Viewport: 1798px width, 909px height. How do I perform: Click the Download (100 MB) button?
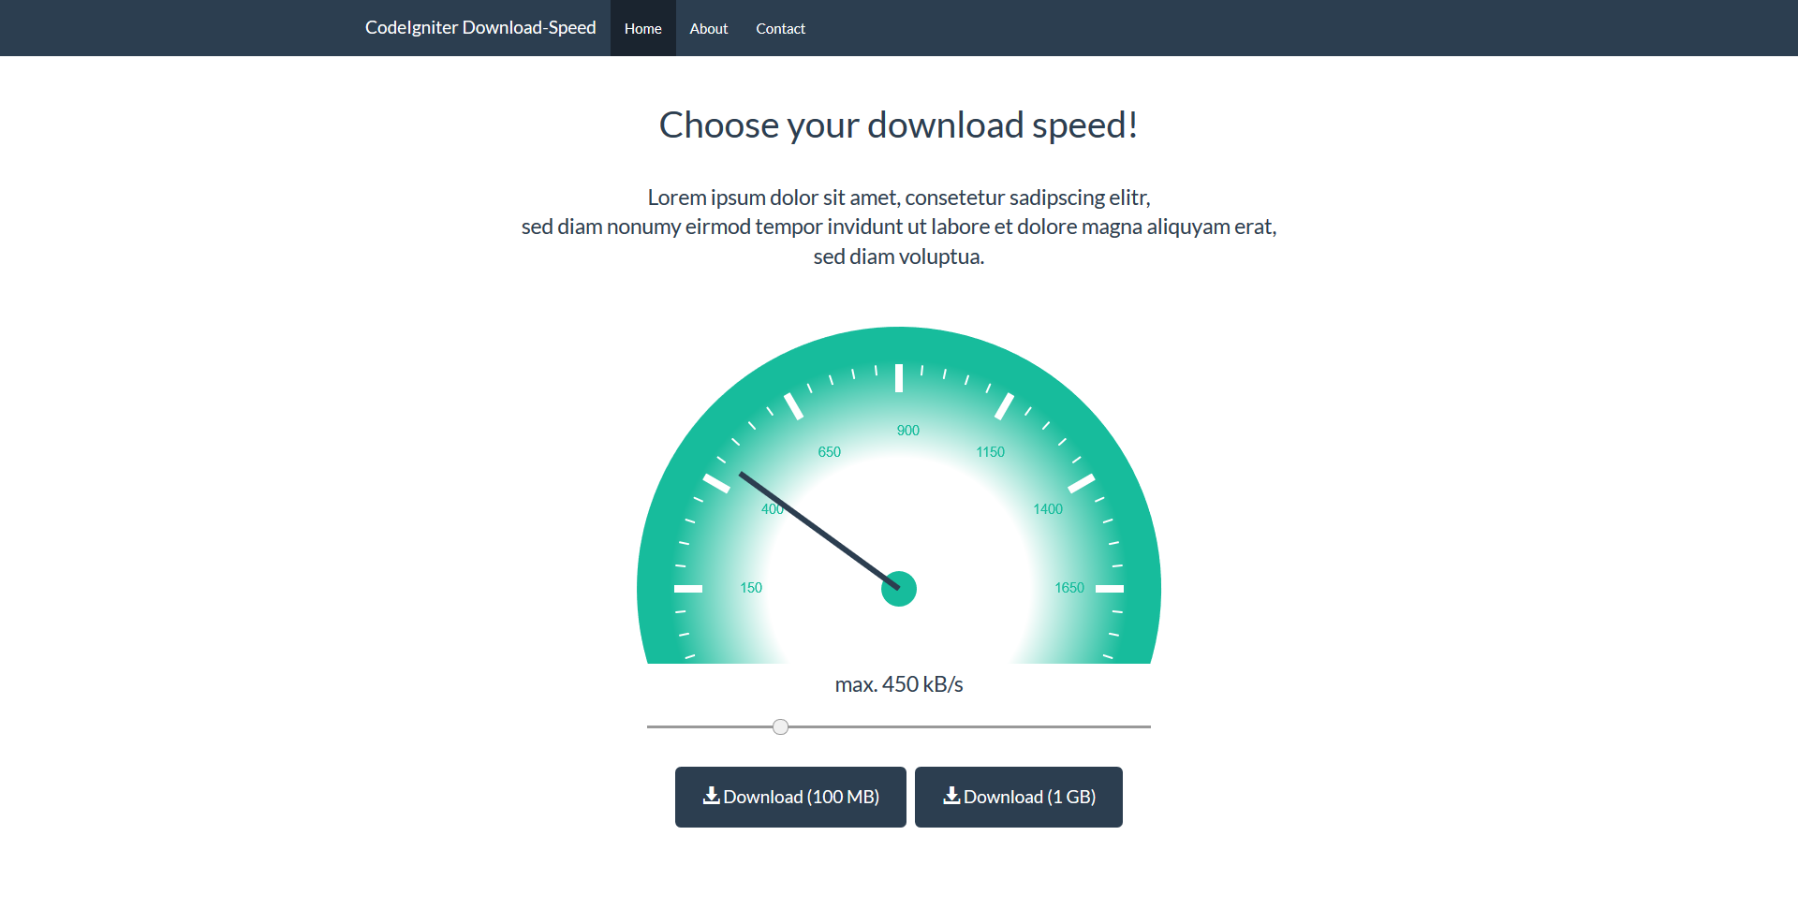[x=790, y=797]
